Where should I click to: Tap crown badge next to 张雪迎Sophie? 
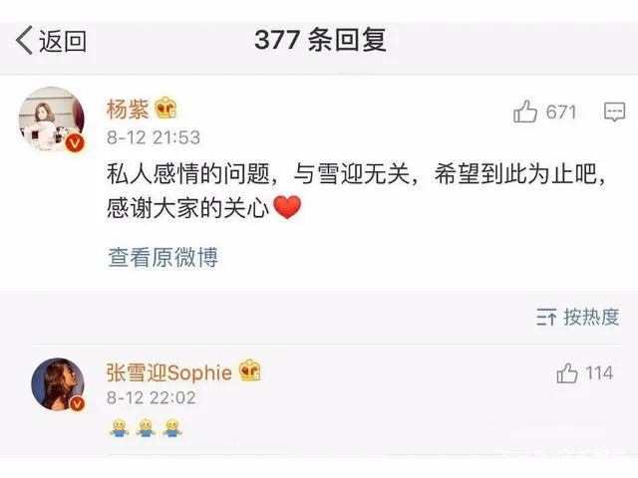pyautogui.click(x=249, y=370)
